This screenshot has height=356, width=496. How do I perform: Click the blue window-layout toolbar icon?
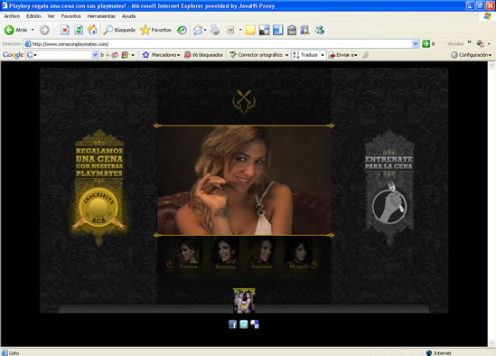click(278, 30)
